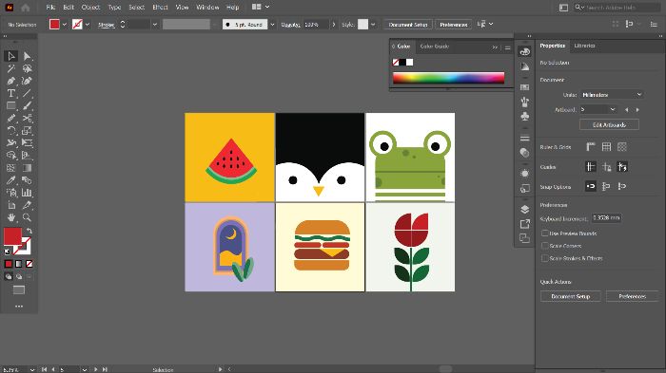Choose the Artboard tool
This screenshot has height=373, width=666.
click(11, 205)
